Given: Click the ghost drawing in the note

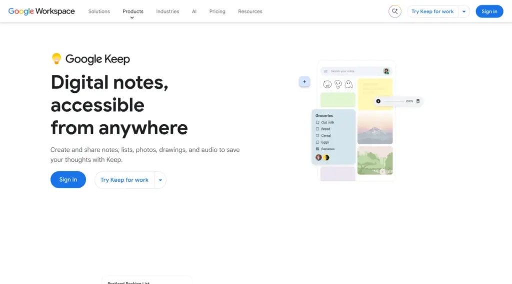Looking at the screenshot, I should pos(348,84).
